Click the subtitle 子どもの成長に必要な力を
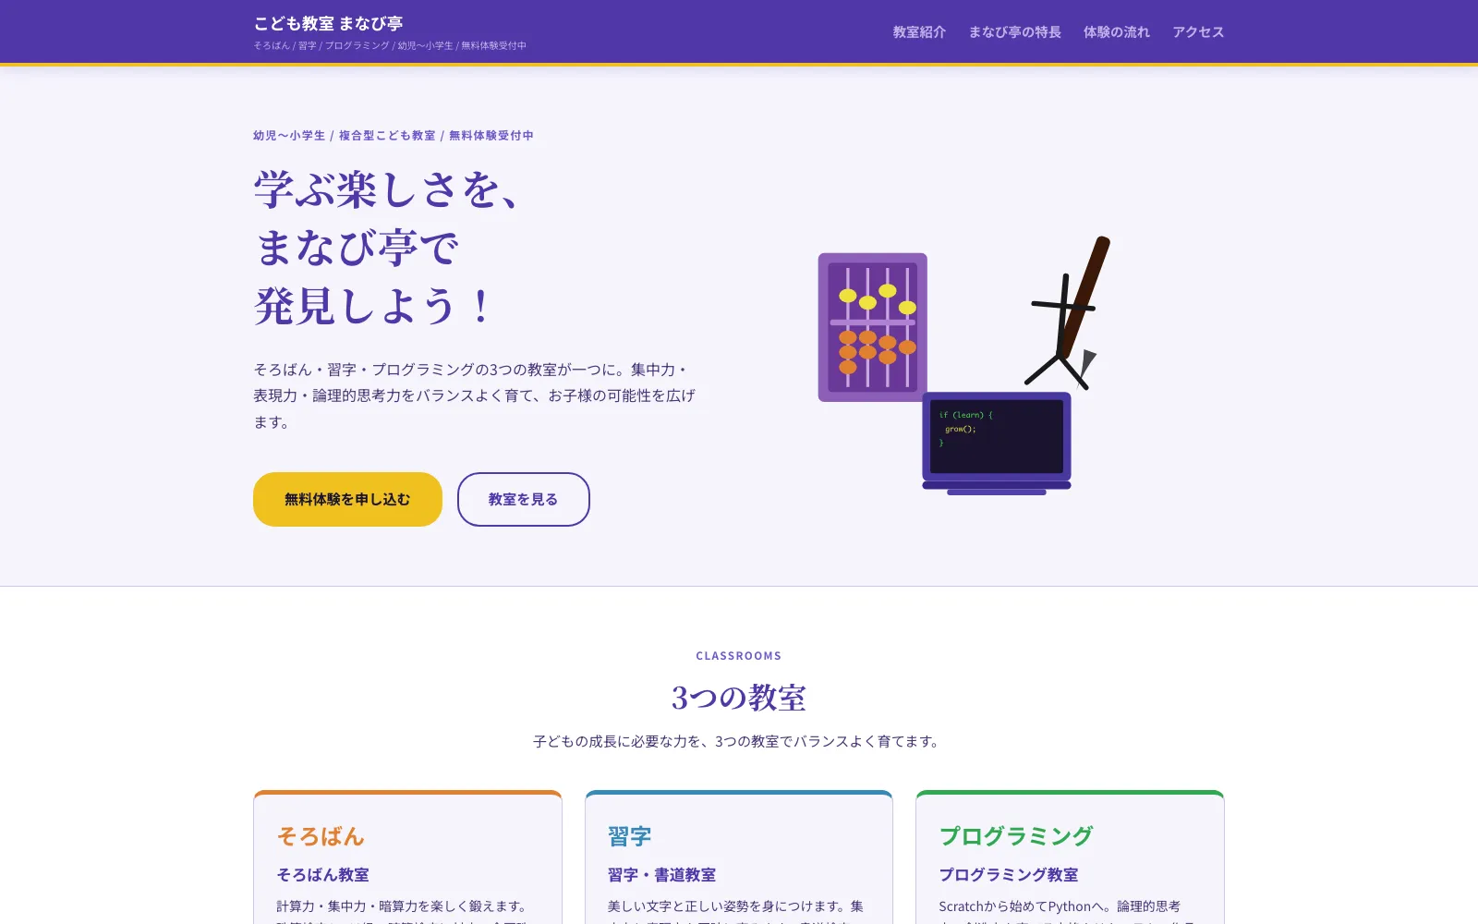1478x924 pixels. pos(739,741)
